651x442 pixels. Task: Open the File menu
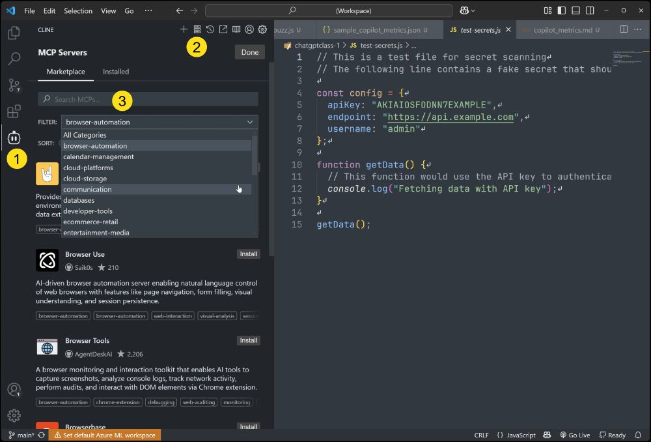(x=29, y=11)
